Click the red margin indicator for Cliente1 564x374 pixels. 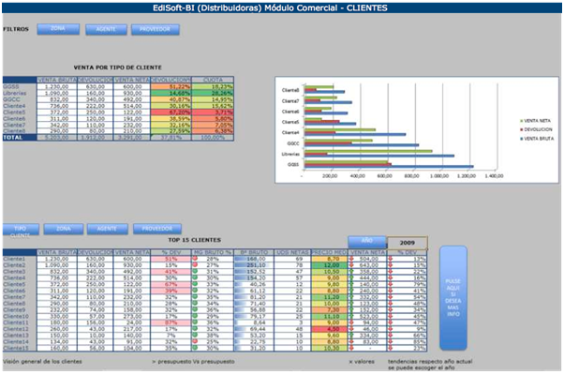(x=195, y=259)
